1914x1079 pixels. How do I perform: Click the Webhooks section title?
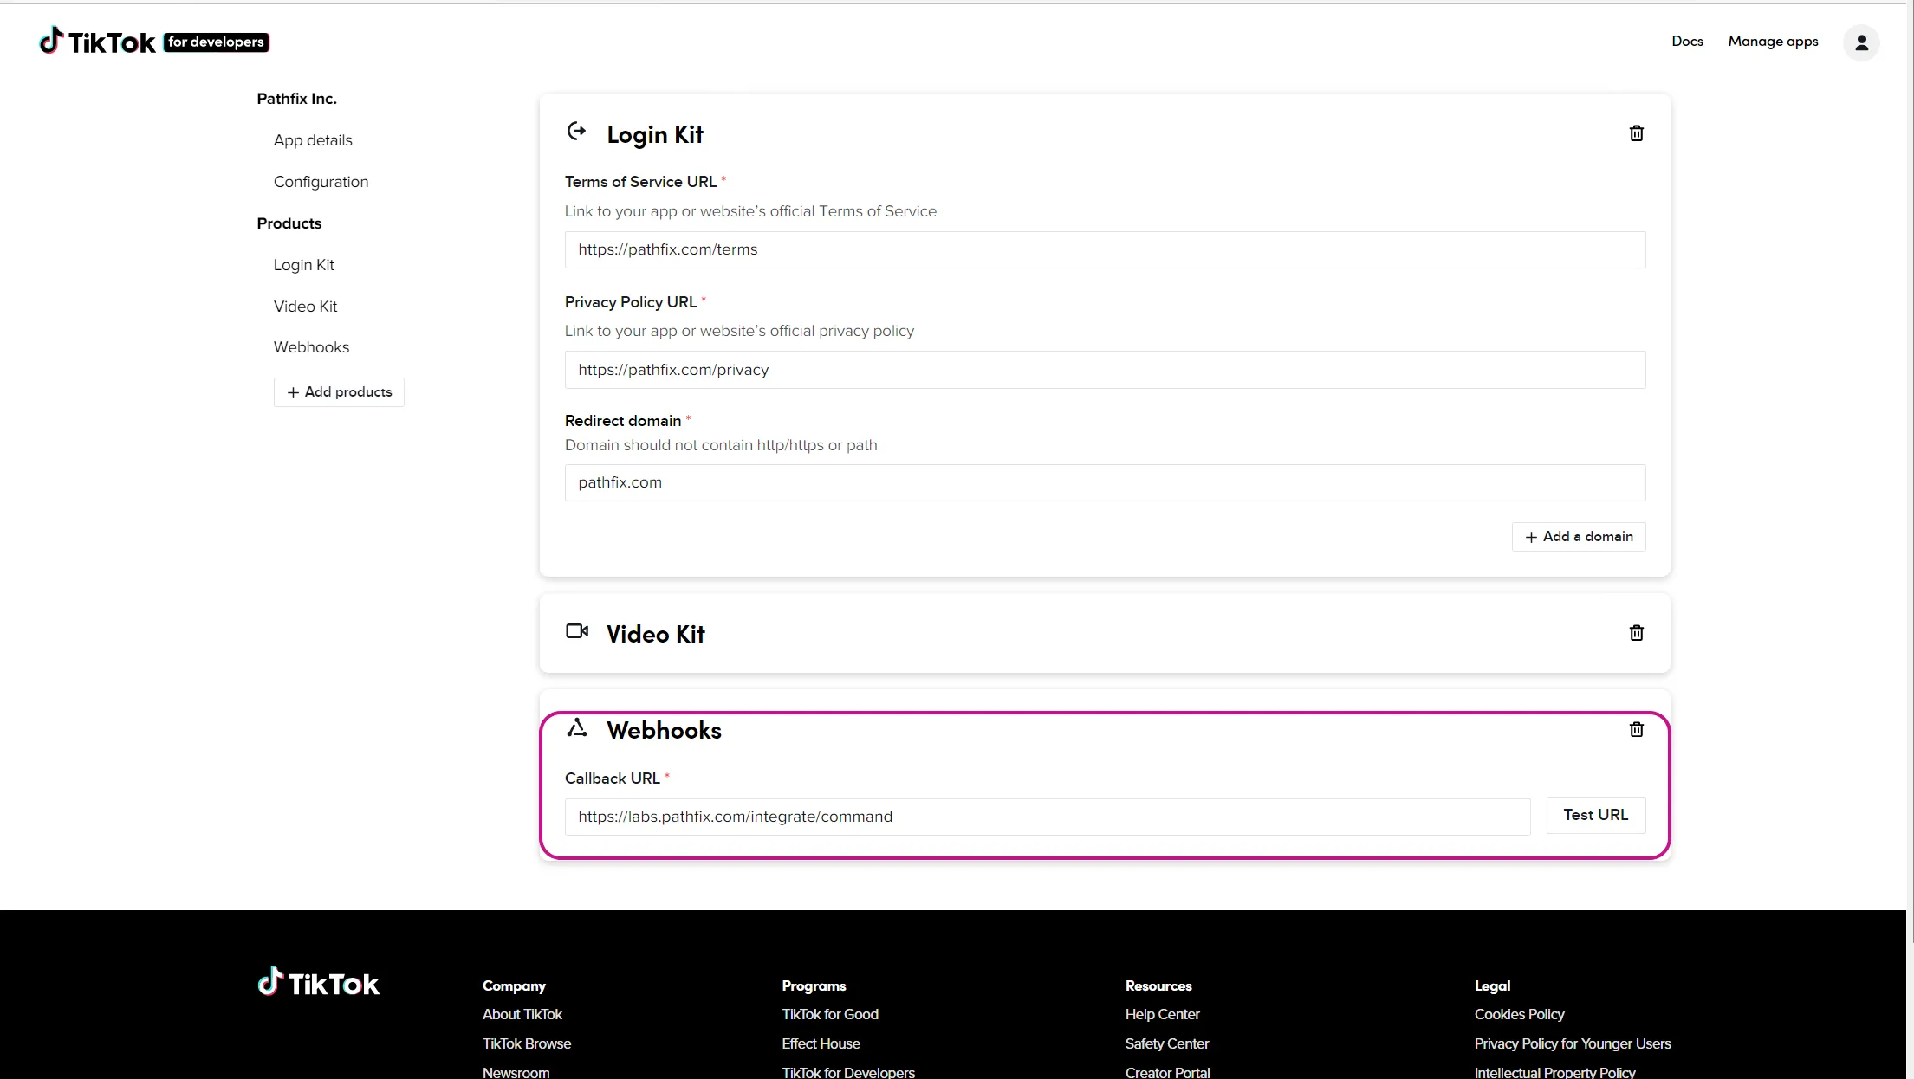click(664, 730)
